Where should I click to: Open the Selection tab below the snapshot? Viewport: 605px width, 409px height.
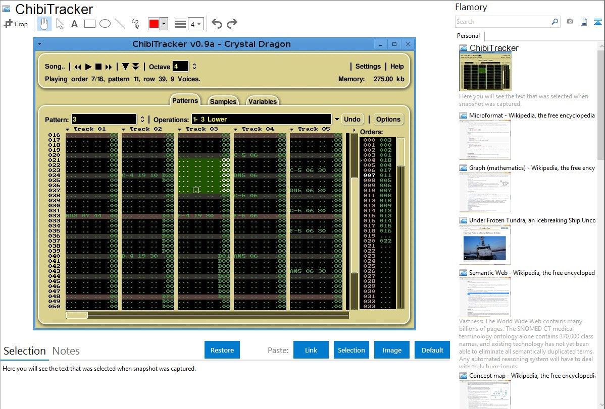point(25,351)
